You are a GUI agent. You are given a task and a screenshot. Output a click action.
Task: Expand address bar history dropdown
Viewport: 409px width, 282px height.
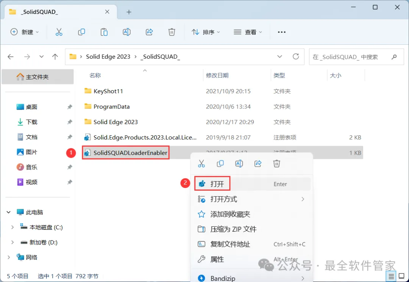tap(279, 56)
